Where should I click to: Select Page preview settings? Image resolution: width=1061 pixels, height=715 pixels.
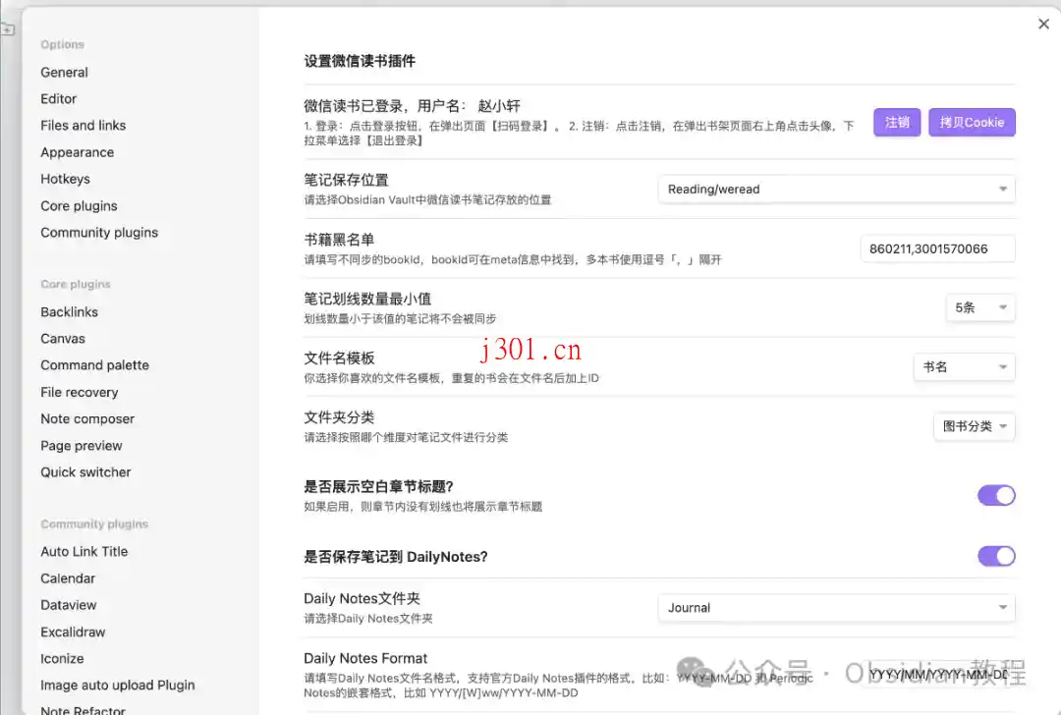pos(82,445)
